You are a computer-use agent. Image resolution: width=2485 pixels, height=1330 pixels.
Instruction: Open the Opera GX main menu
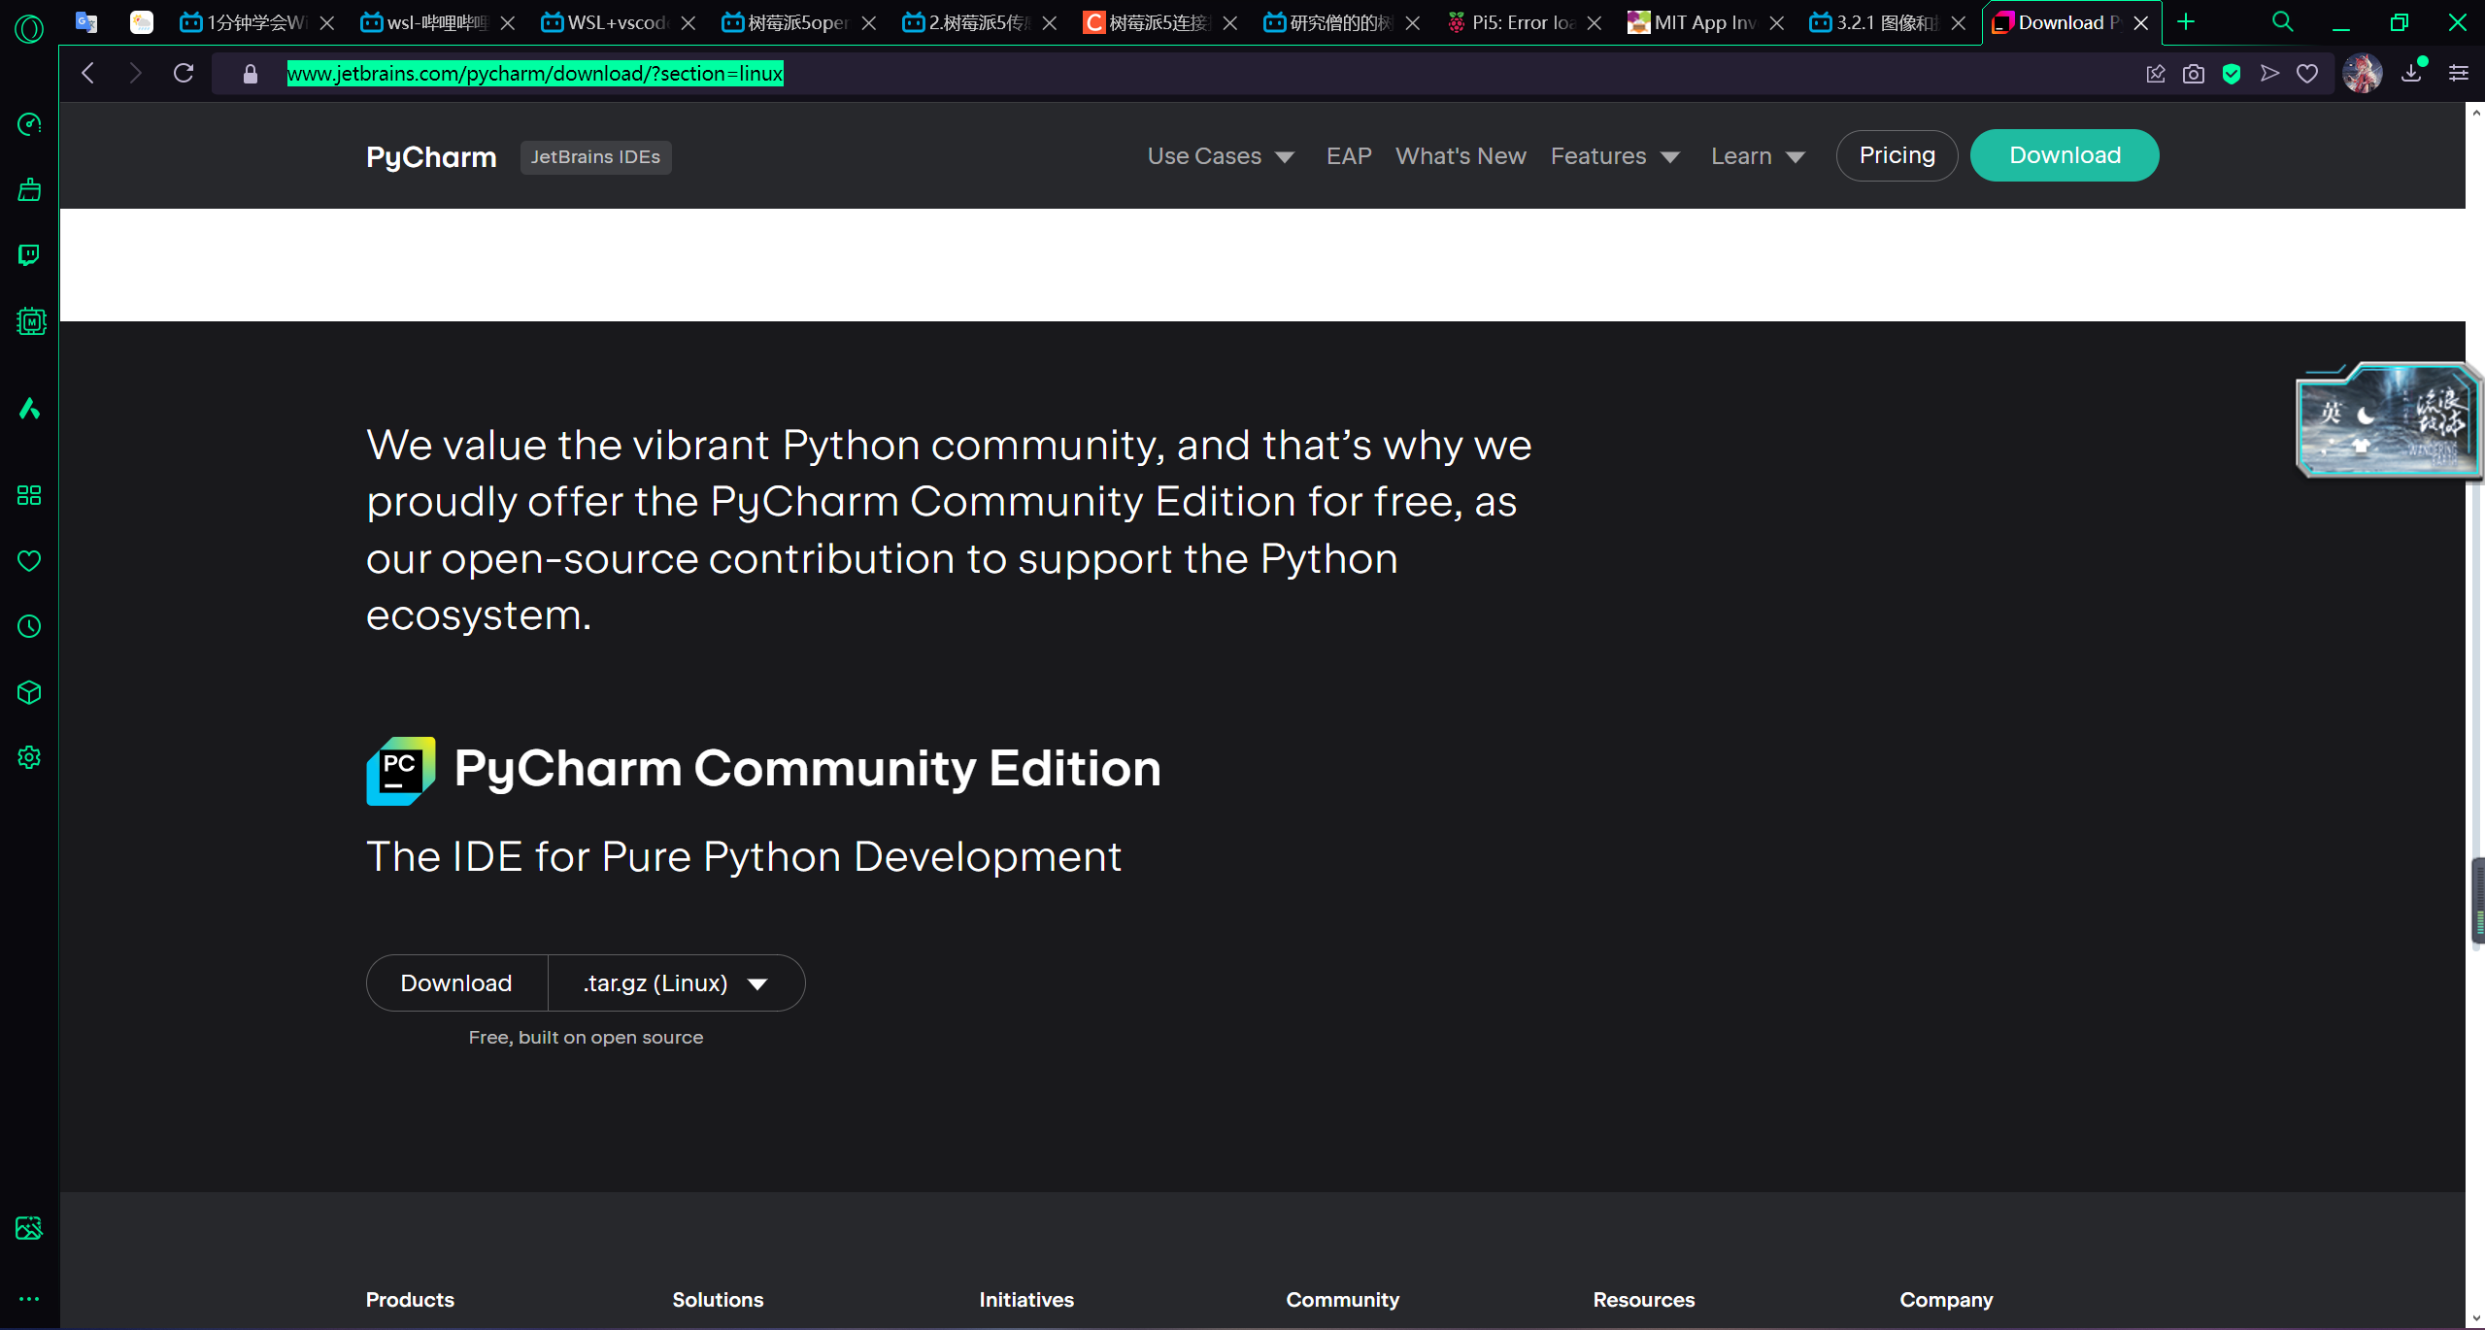coord(29,27)
